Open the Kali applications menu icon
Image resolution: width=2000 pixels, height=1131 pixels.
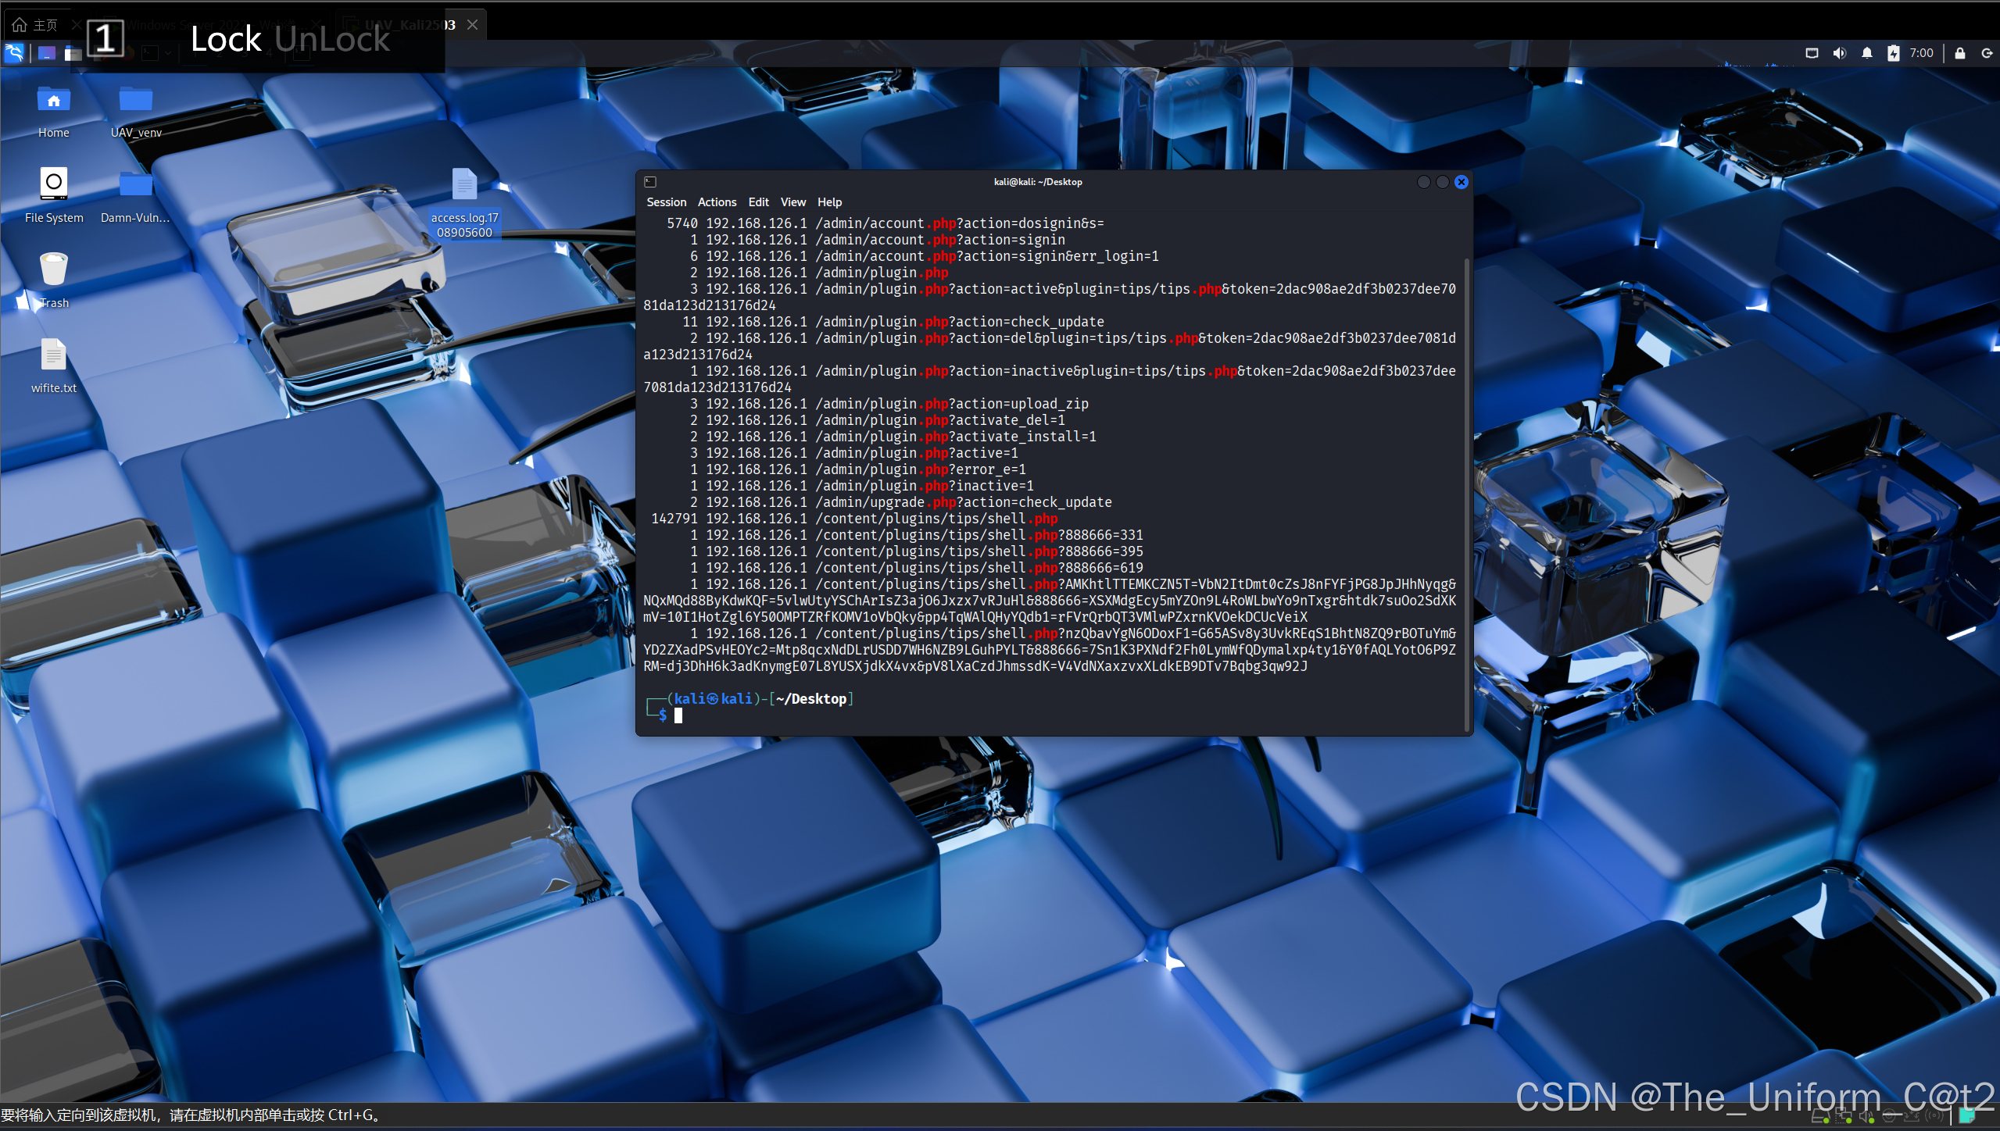[14, 53]
